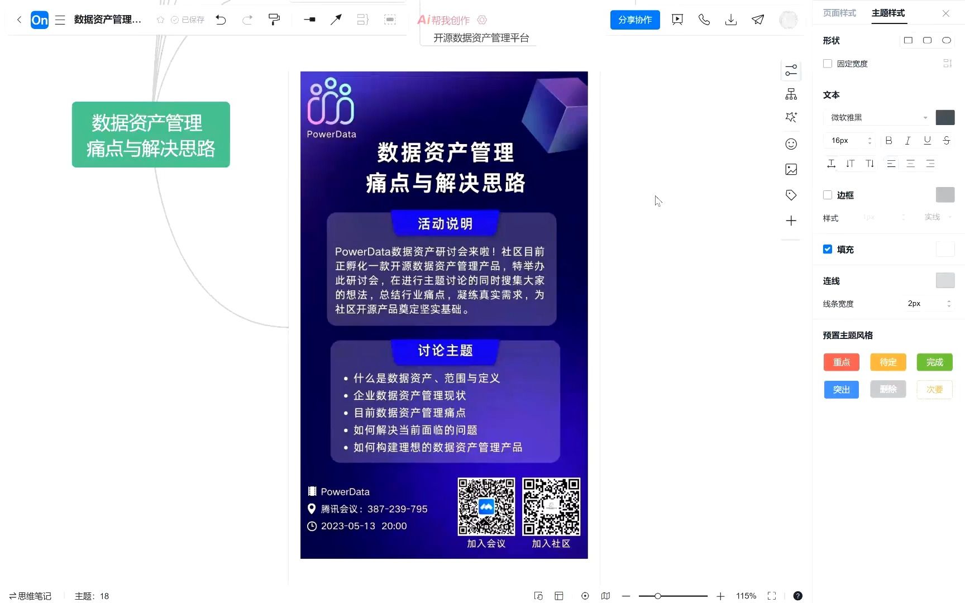Insert a child topic node
The image size is (965, 603).
pos(309,20)
